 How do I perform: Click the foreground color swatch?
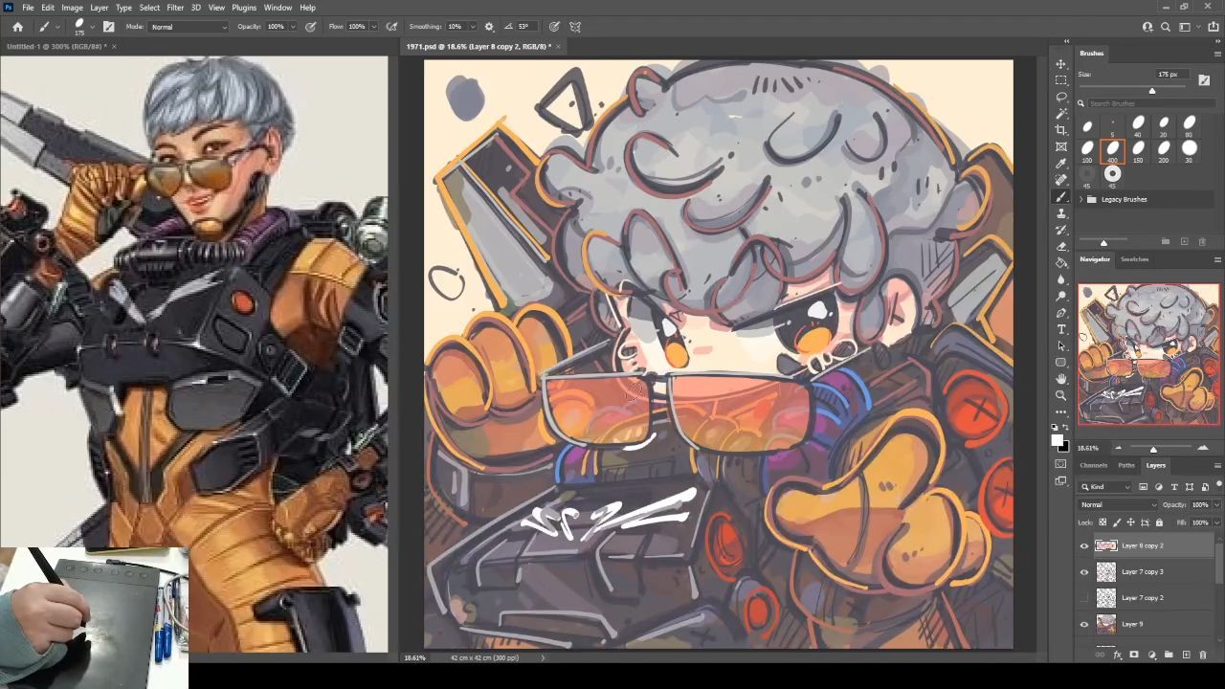pyautogui.click(x=1058, y=440)
